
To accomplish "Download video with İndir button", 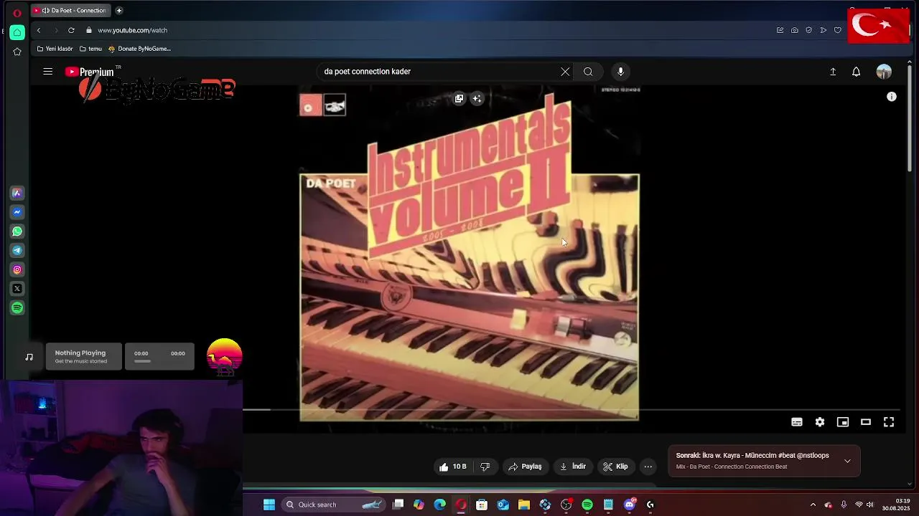I will click(x=573, y=467).
